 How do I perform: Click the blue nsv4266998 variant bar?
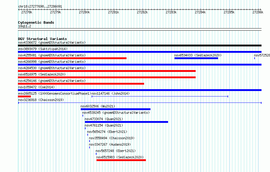[140, 65]
